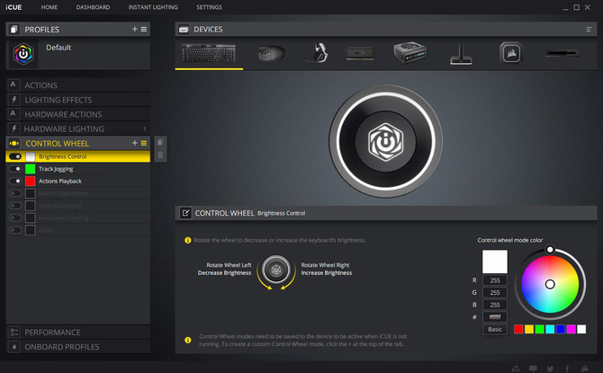603x373 pixels.
Task: Pick the magenta basic color swatch
Action: click(571, 329)
